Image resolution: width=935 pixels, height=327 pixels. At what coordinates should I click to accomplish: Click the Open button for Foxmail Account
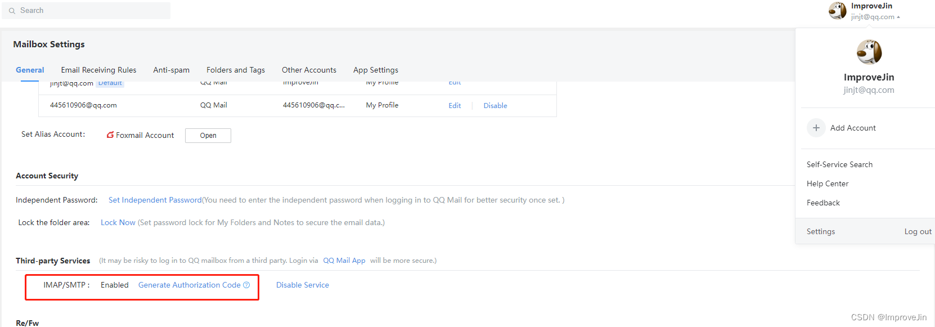(x=208, y=136)
